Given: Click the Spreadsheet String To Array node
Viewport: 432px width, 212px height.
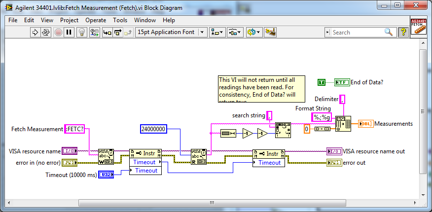Looking at the screenshot, I should point(343,124).
